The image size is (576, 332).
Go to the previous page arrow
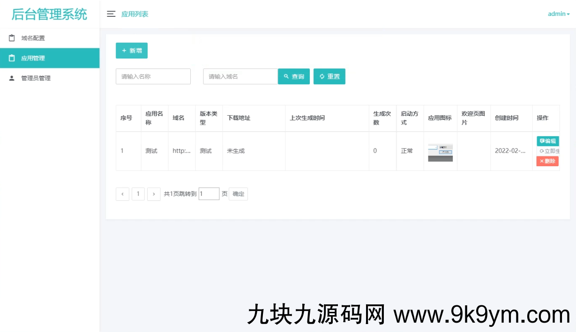tap(122, 194)
